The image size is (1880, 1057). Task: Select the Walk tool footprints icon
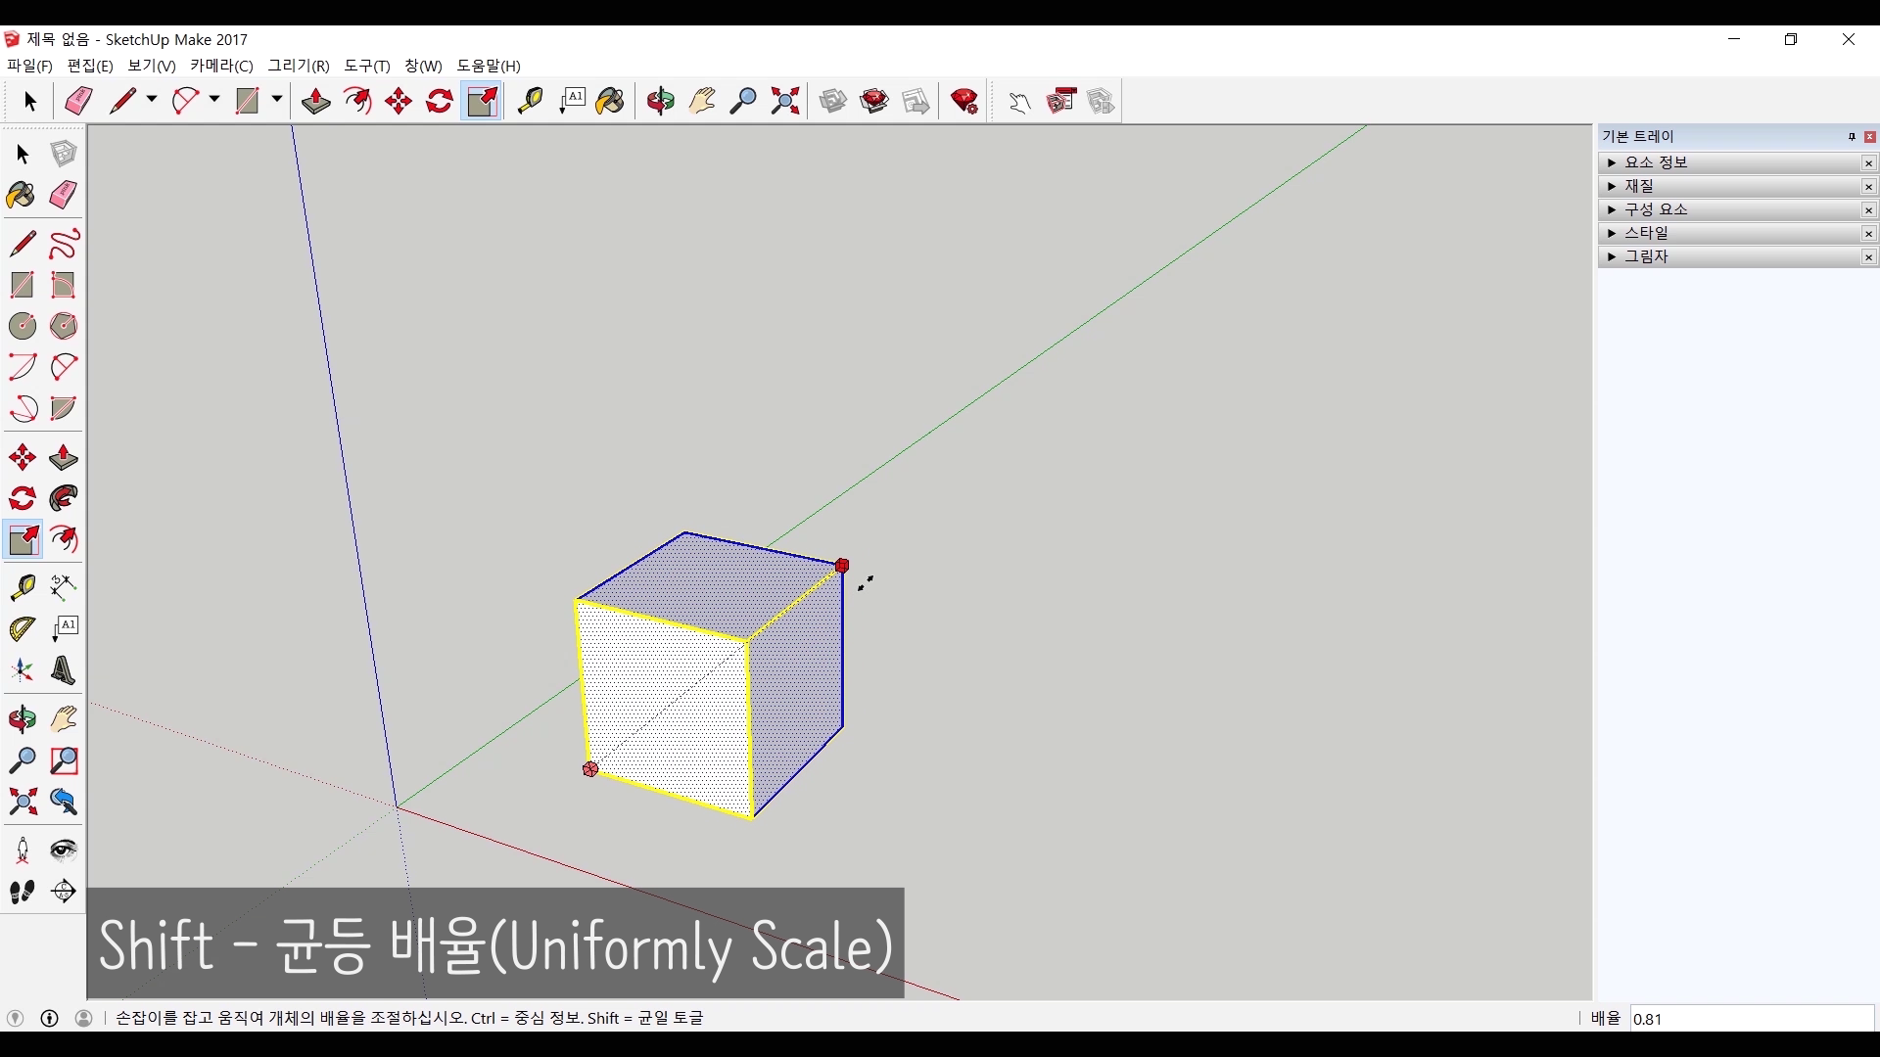click(23, 892)
